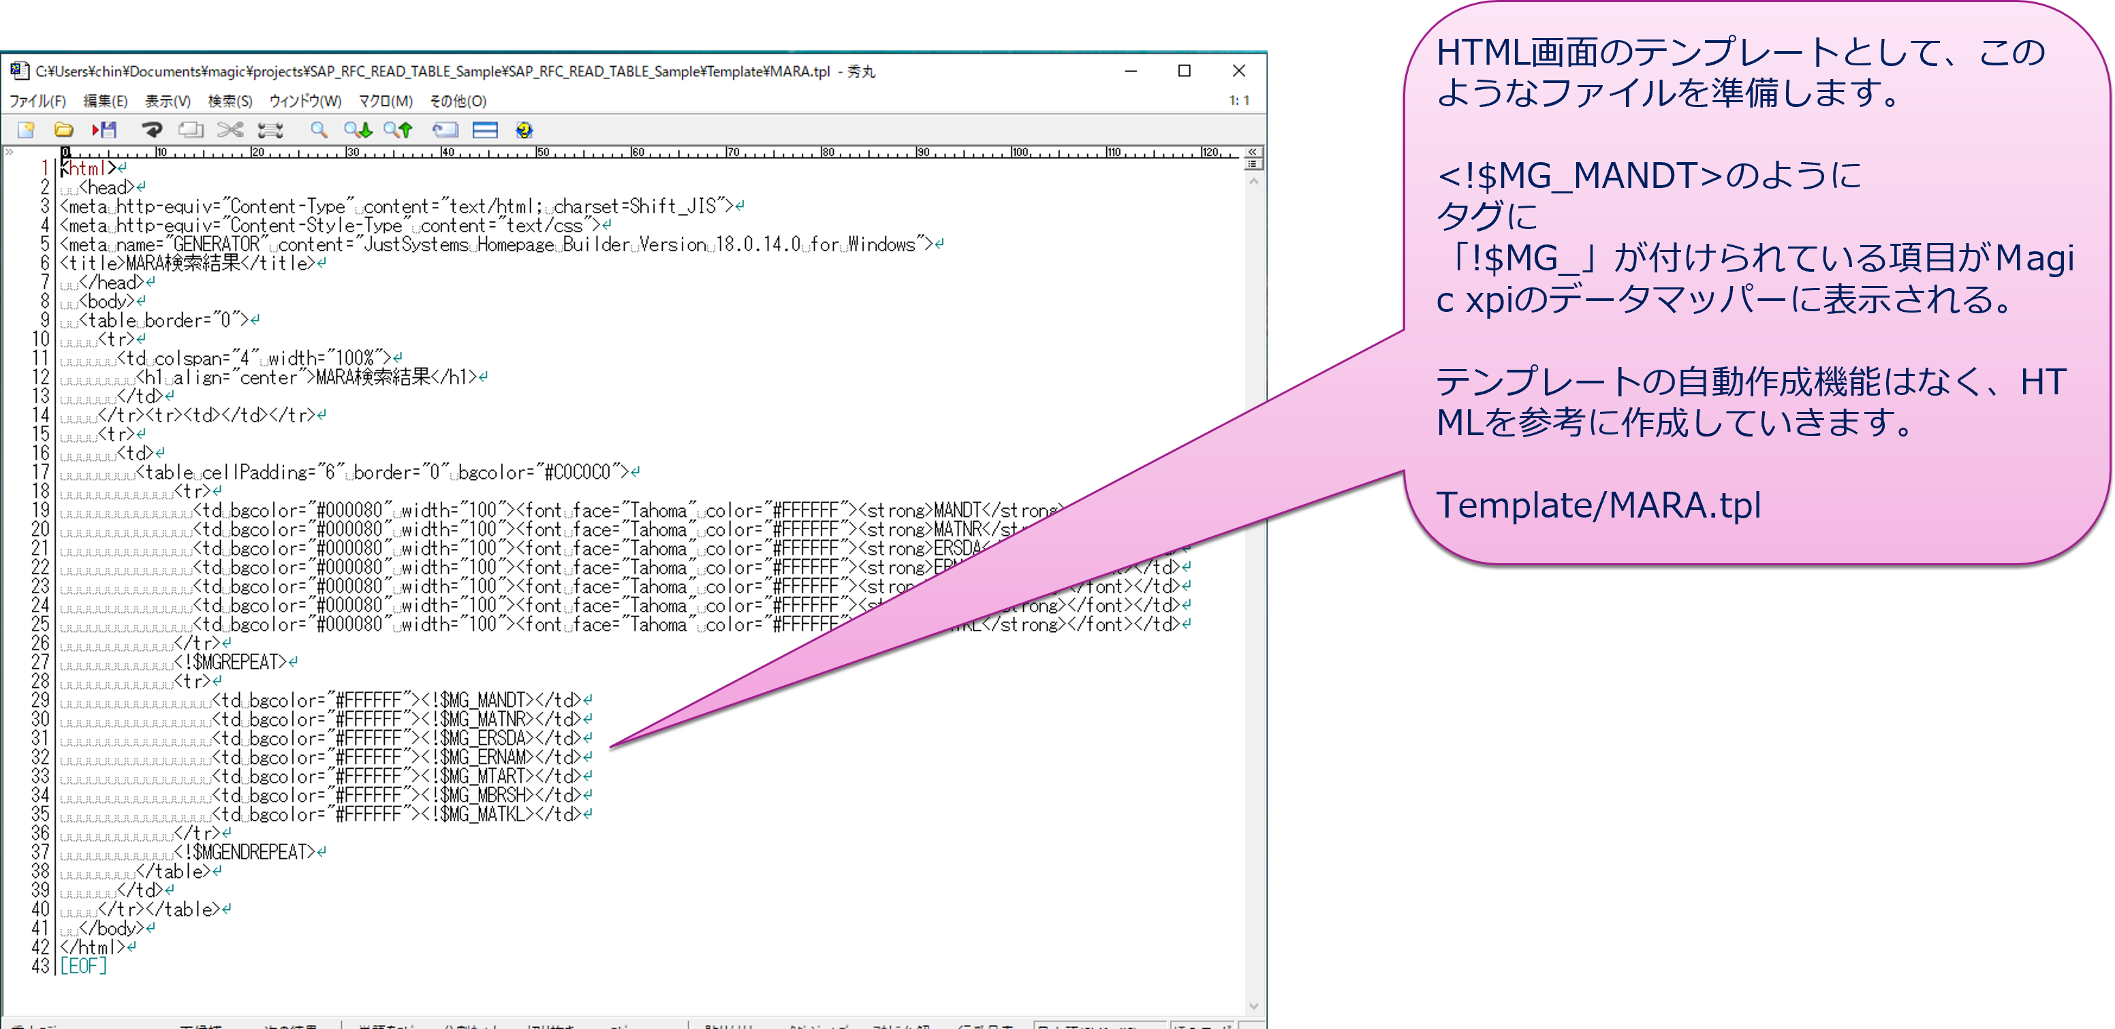Screen dimensions: 2115x1029
Task: Click the GENERATOR meta tag on line 5
Action: pyautogui.click(x=497, y=244)
